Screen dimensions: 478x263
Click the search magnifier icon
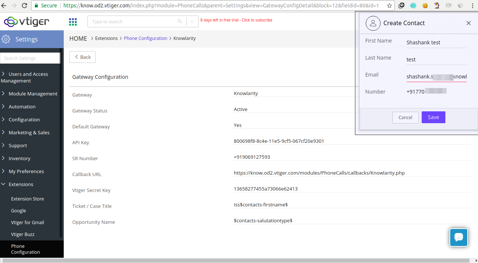pyautogui.click(x=180, y=21)
